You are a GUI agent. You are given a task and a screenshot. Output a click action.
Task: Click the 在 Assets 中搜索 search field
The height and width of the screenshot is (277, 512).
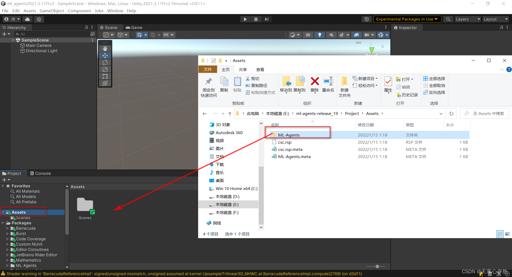[x=485, y=114]
